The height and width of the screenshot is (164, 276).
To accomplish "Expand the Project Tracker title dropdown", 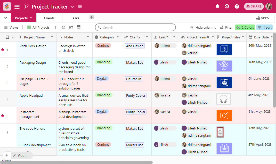I will tap(72, 7).
